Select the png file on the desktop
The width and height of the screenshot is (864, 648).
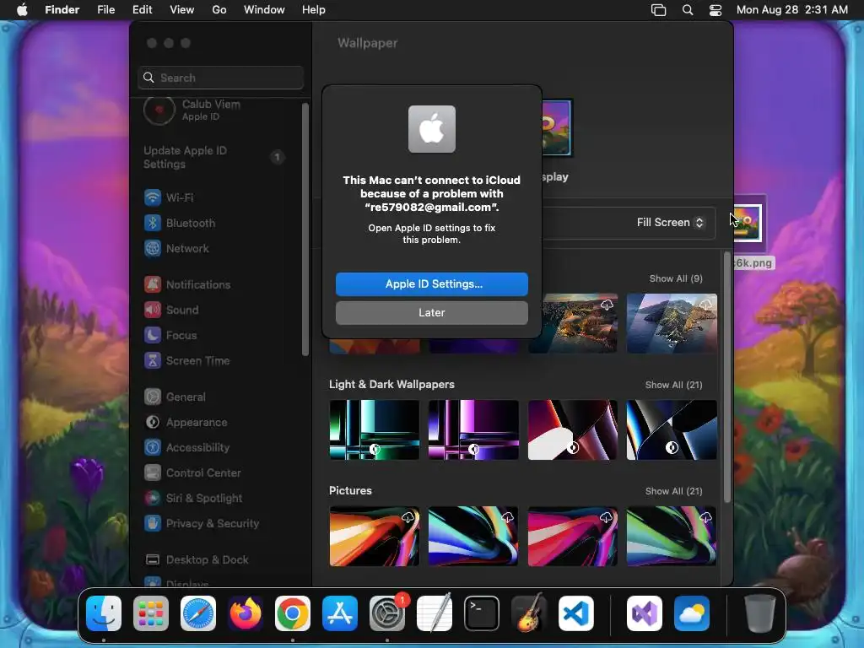tap(749, 223)
